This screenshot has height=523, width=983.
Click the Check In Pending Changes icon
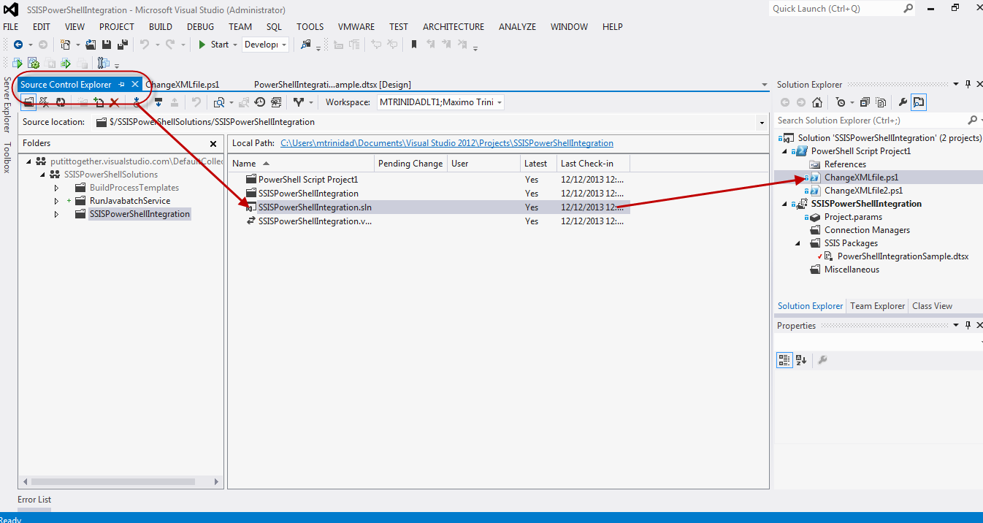point(175,102)
